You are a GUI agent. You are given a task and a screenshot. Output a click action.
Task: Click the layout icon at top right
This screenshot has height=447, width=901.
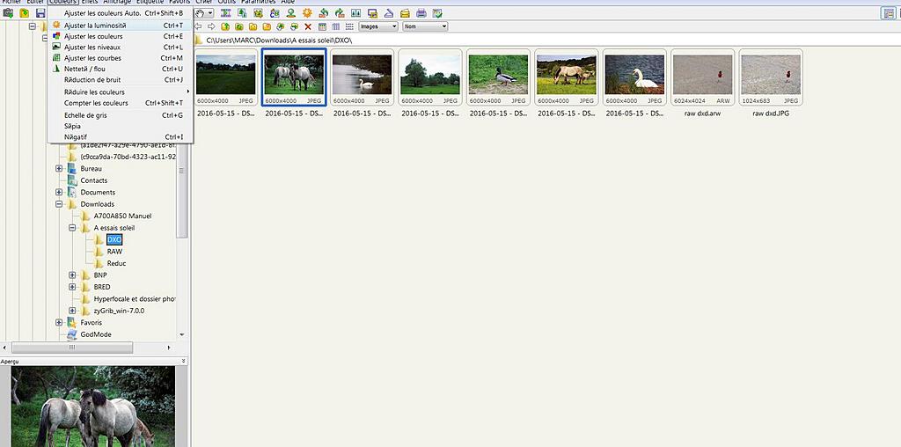click(x=889, y=13)
